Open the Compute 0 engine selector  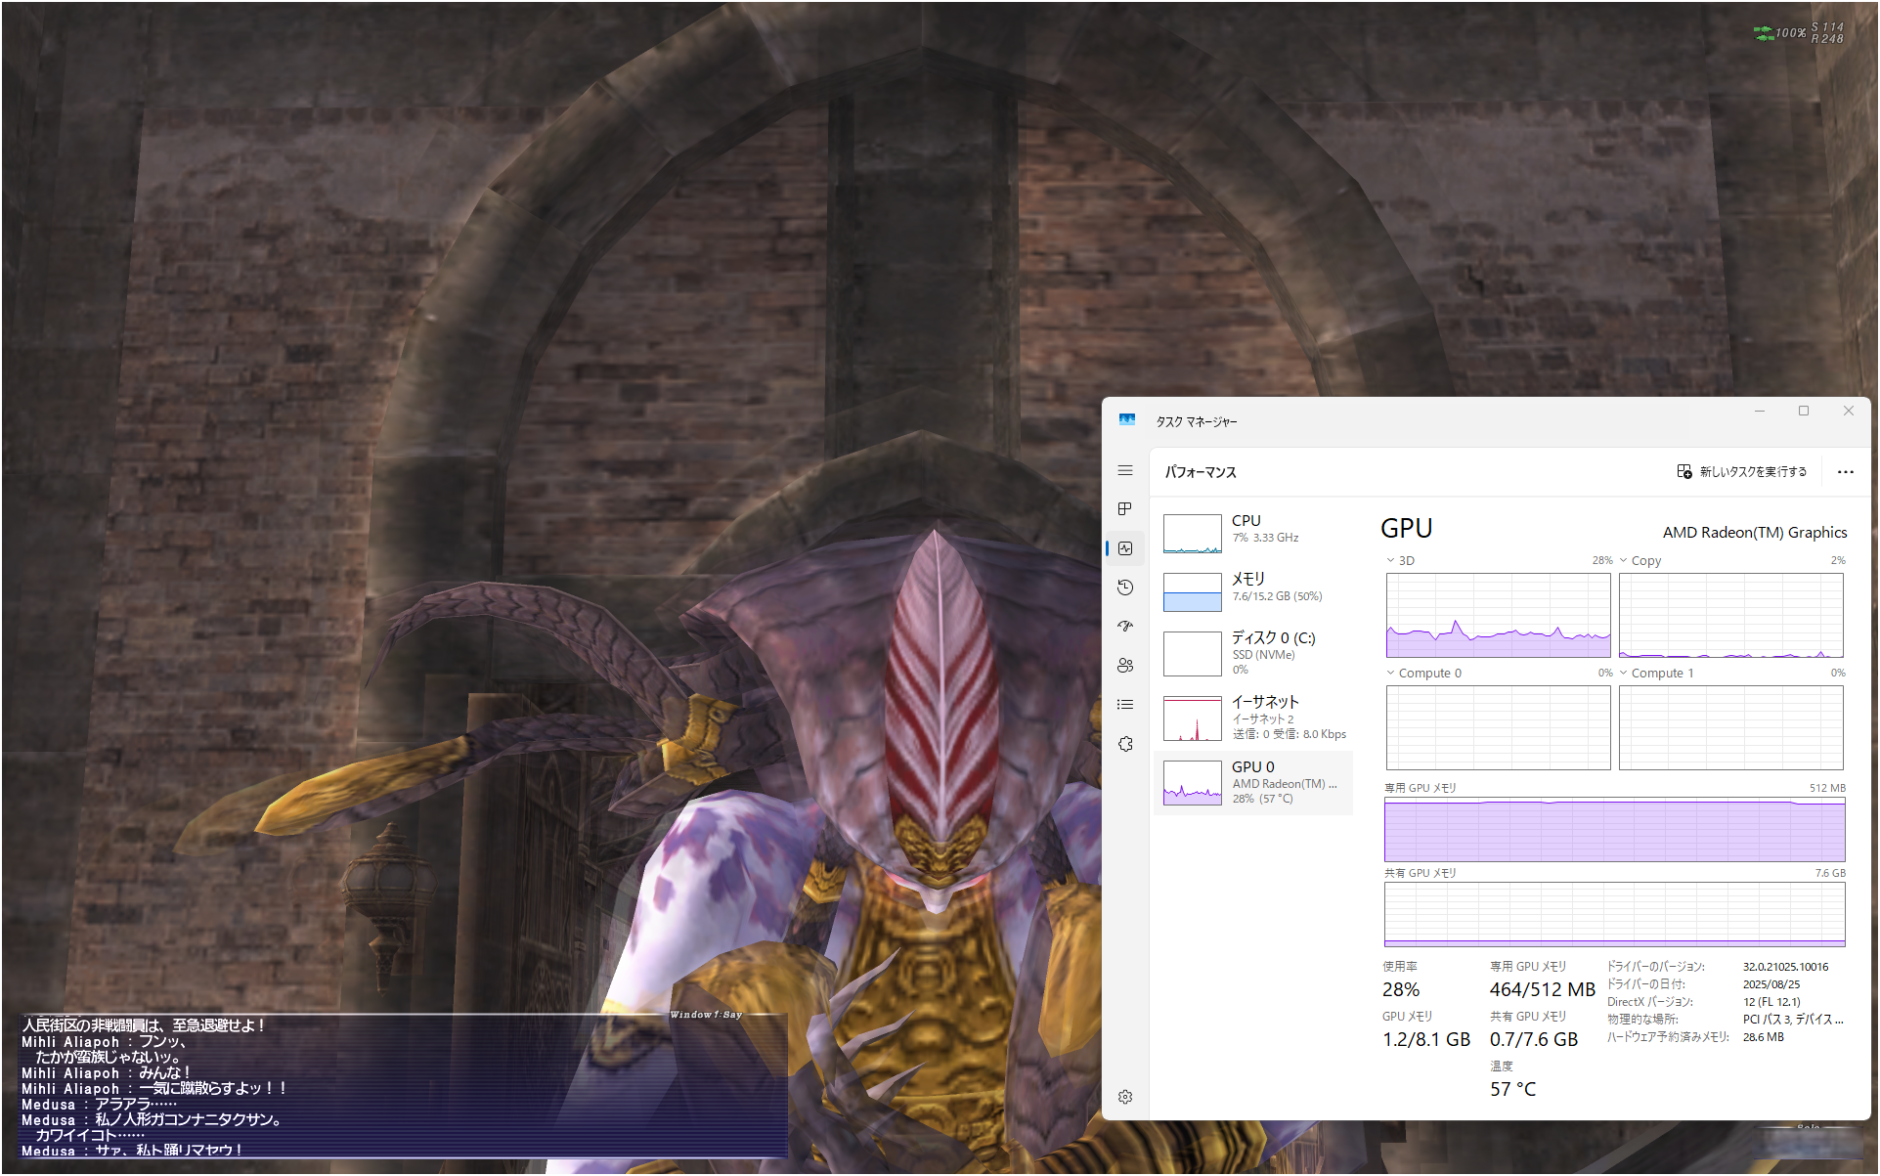point(1391,674)
